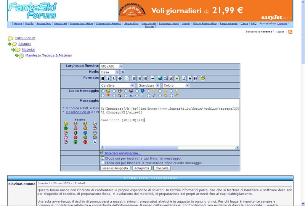This screenshot has width=305, height=206.
Task: Click the Cancella button
Action: coord(162,168)
